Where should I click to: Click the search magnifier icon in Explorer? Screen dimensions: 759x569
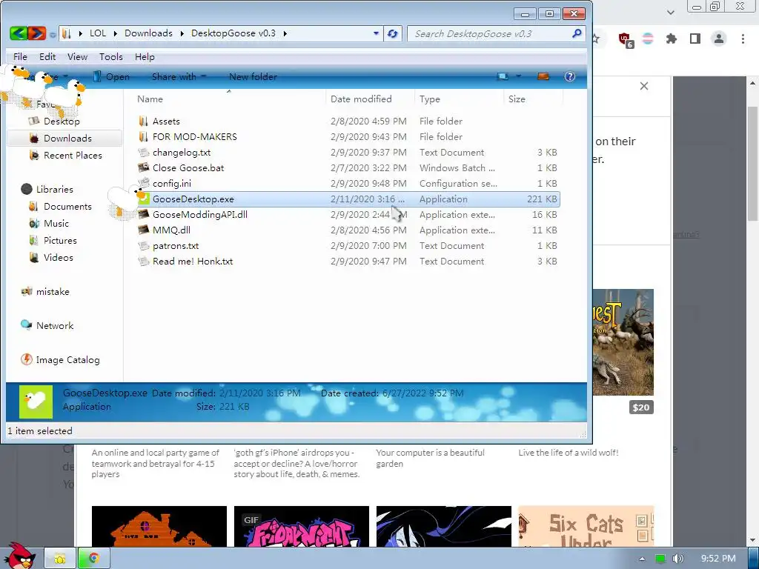[x=577, y=33]
